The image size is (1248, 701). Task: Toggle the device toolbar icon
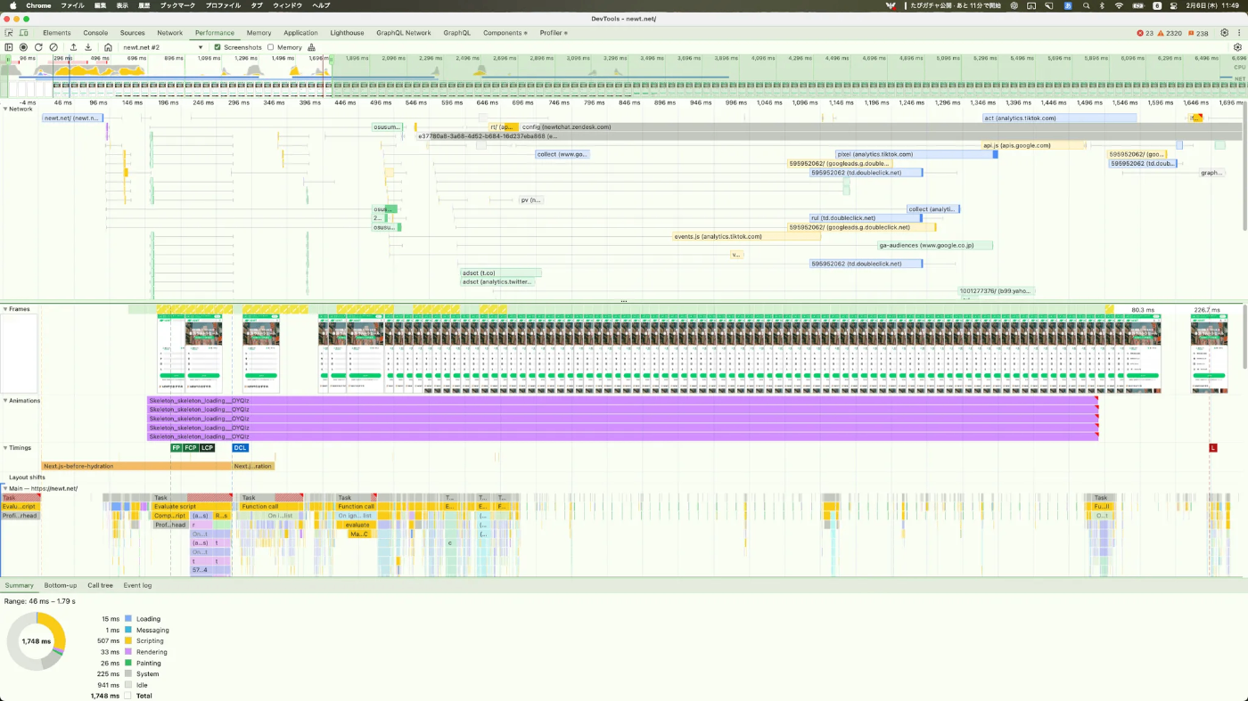coord(23,33)
